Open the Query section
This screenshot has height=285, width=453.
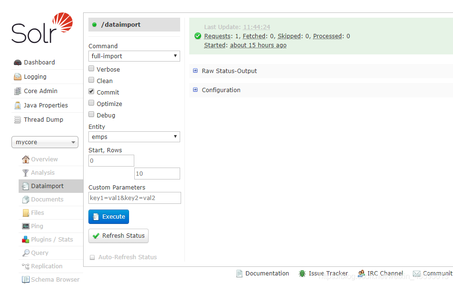tap(40, 253)
